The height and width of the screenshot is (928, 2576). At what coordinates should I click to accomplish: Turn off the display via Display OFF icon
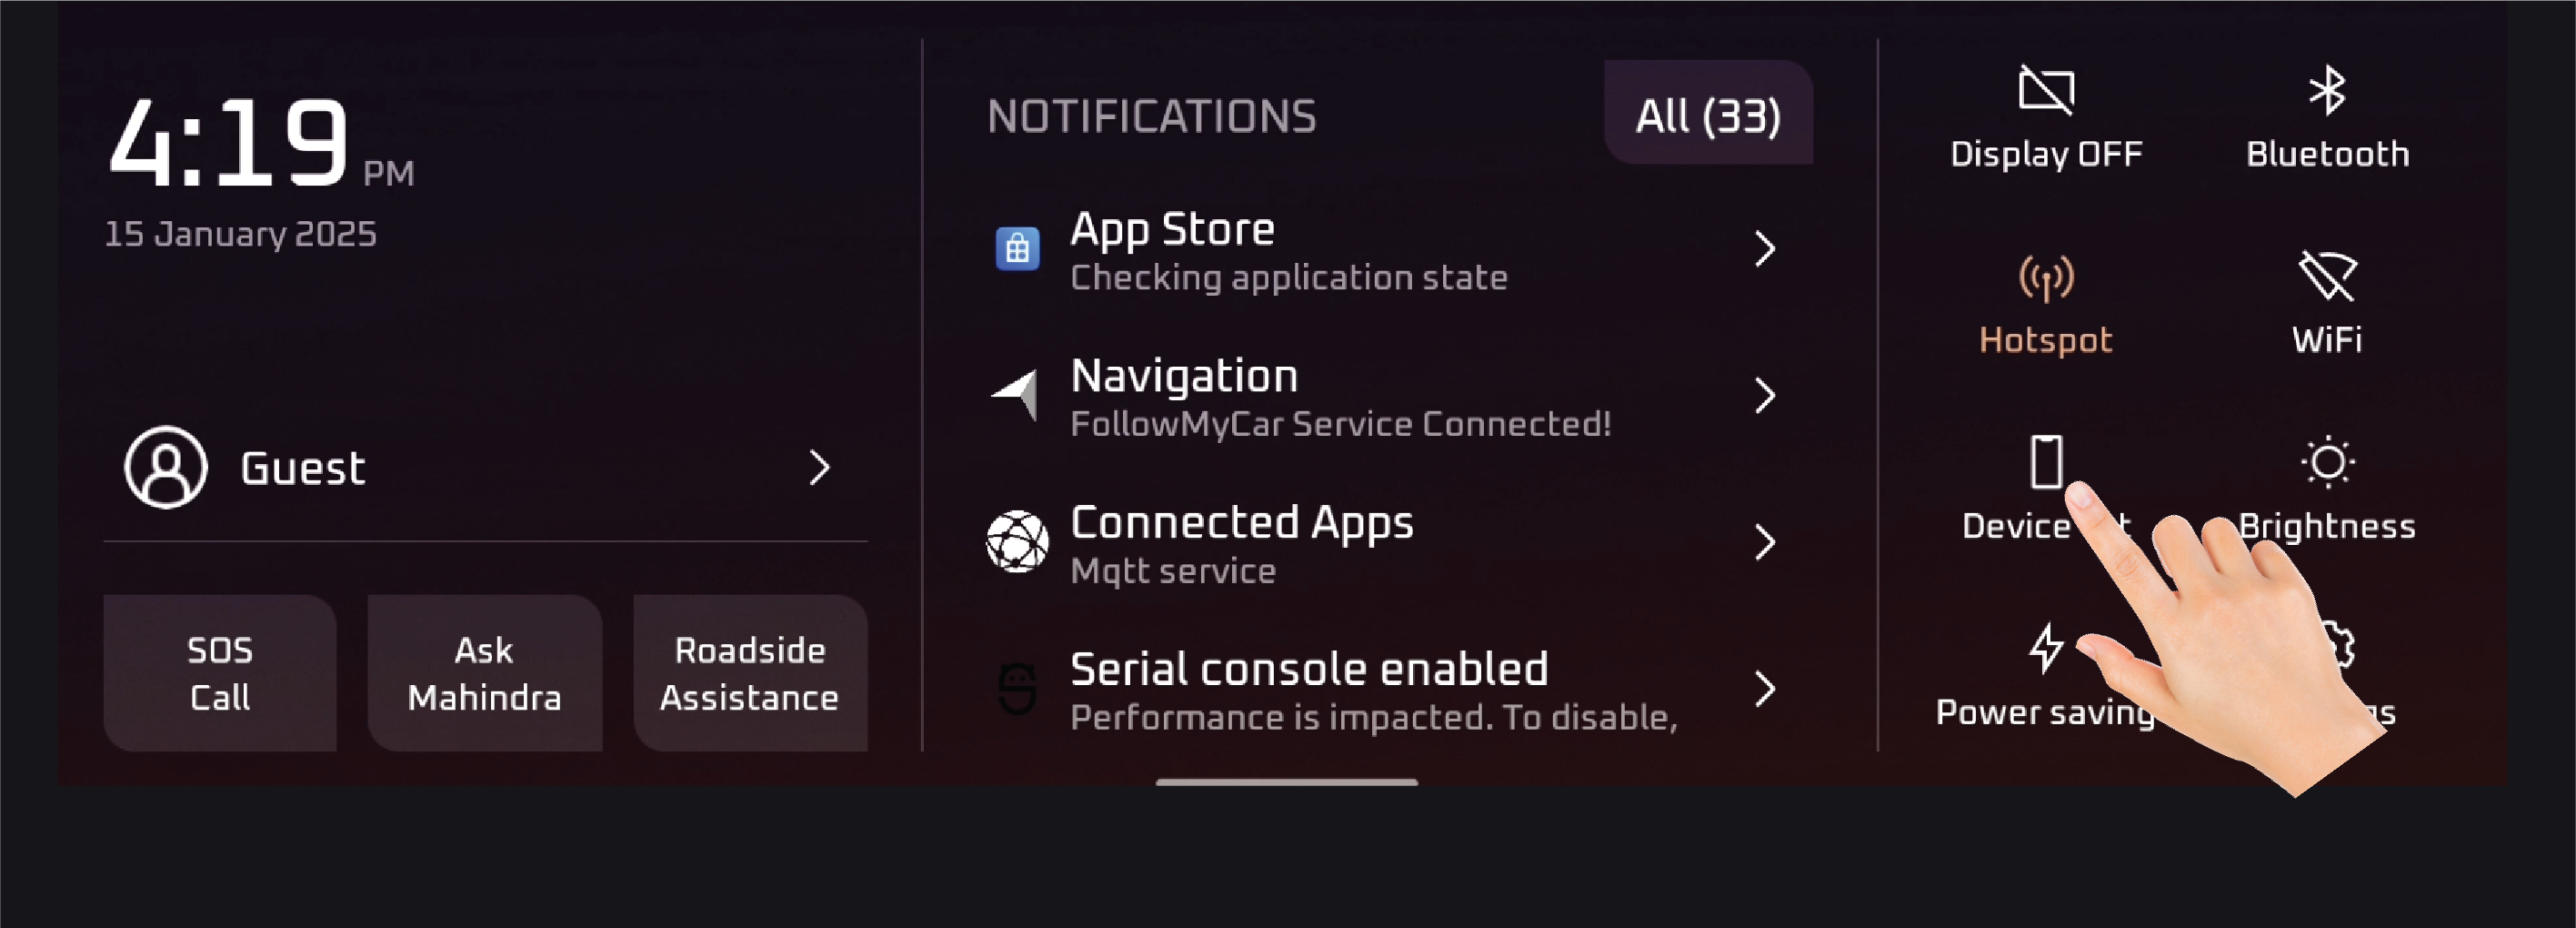tap(2046, 91)
